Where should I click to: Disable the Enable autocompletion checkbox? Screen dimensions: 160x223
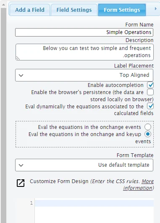coord(150,85)
